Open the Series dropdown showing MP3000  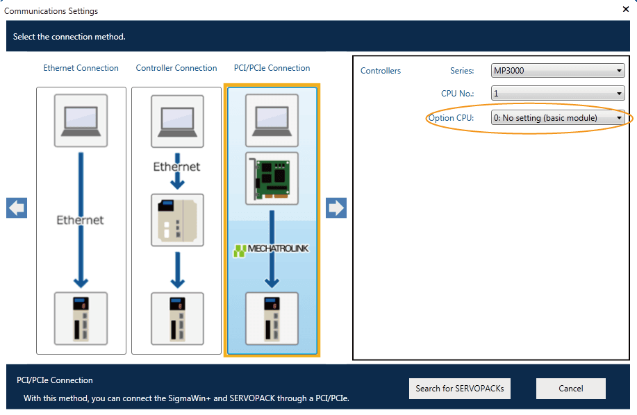pos(558,71)
